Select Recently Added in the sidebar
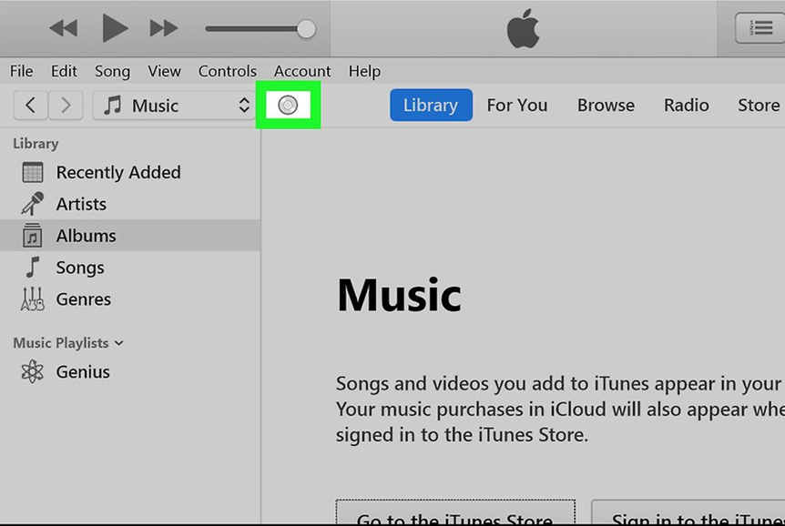The image size is (785, 526). (130, 172)
